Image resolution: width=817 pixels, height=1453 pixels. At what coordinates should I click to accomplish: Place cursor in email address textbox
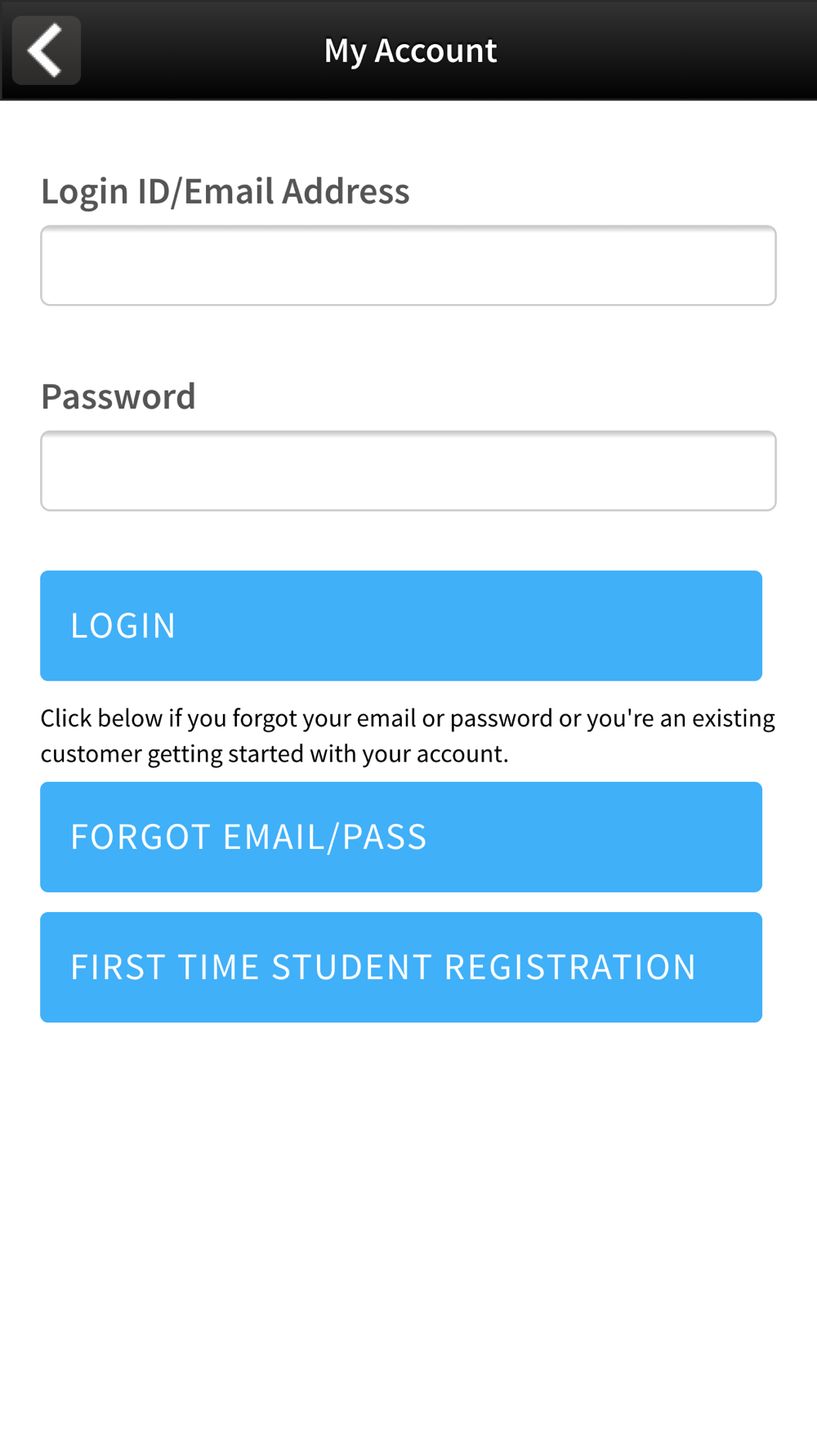[x=408, y=266]
